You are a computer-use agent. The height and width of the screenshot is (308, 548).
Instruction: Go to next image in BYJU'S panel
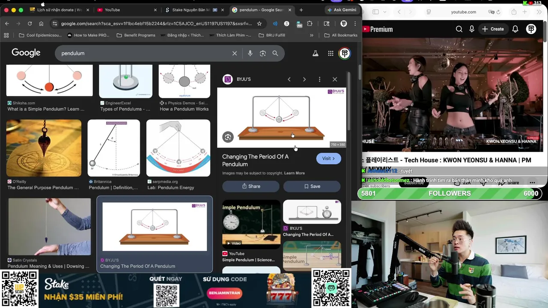click(304, 79)
